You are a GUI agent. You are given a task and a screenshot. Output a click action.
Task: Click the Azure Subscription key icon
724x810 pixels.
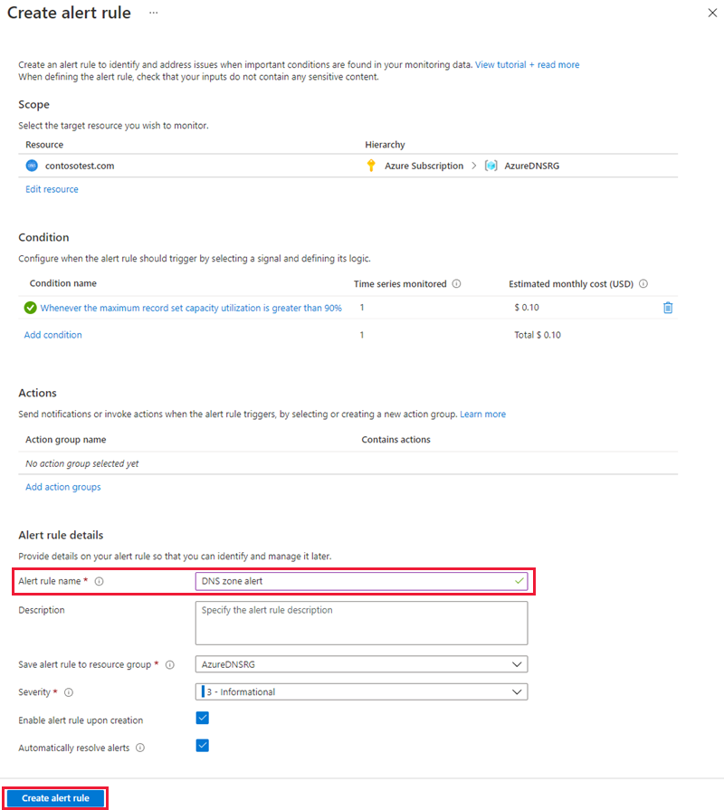(x=371, y=166)
